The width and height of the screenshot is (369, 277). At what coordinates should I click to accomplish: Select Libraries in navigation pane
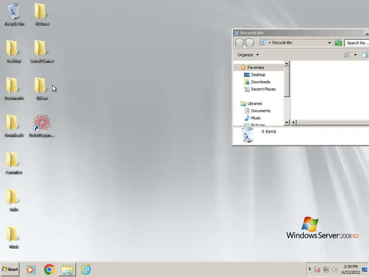[x=255, y=104]
